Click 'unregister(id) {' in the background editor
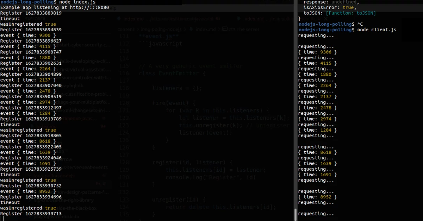The height and width of the screenshot is (221, 423). [x=179, y=200]
